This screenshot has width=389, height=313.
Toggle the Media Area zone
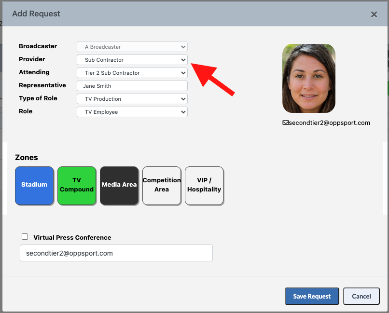pyautogui.click(x=119, y=186)
